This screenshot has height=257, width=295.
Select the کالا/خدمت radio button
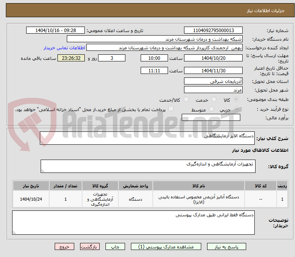186,99
